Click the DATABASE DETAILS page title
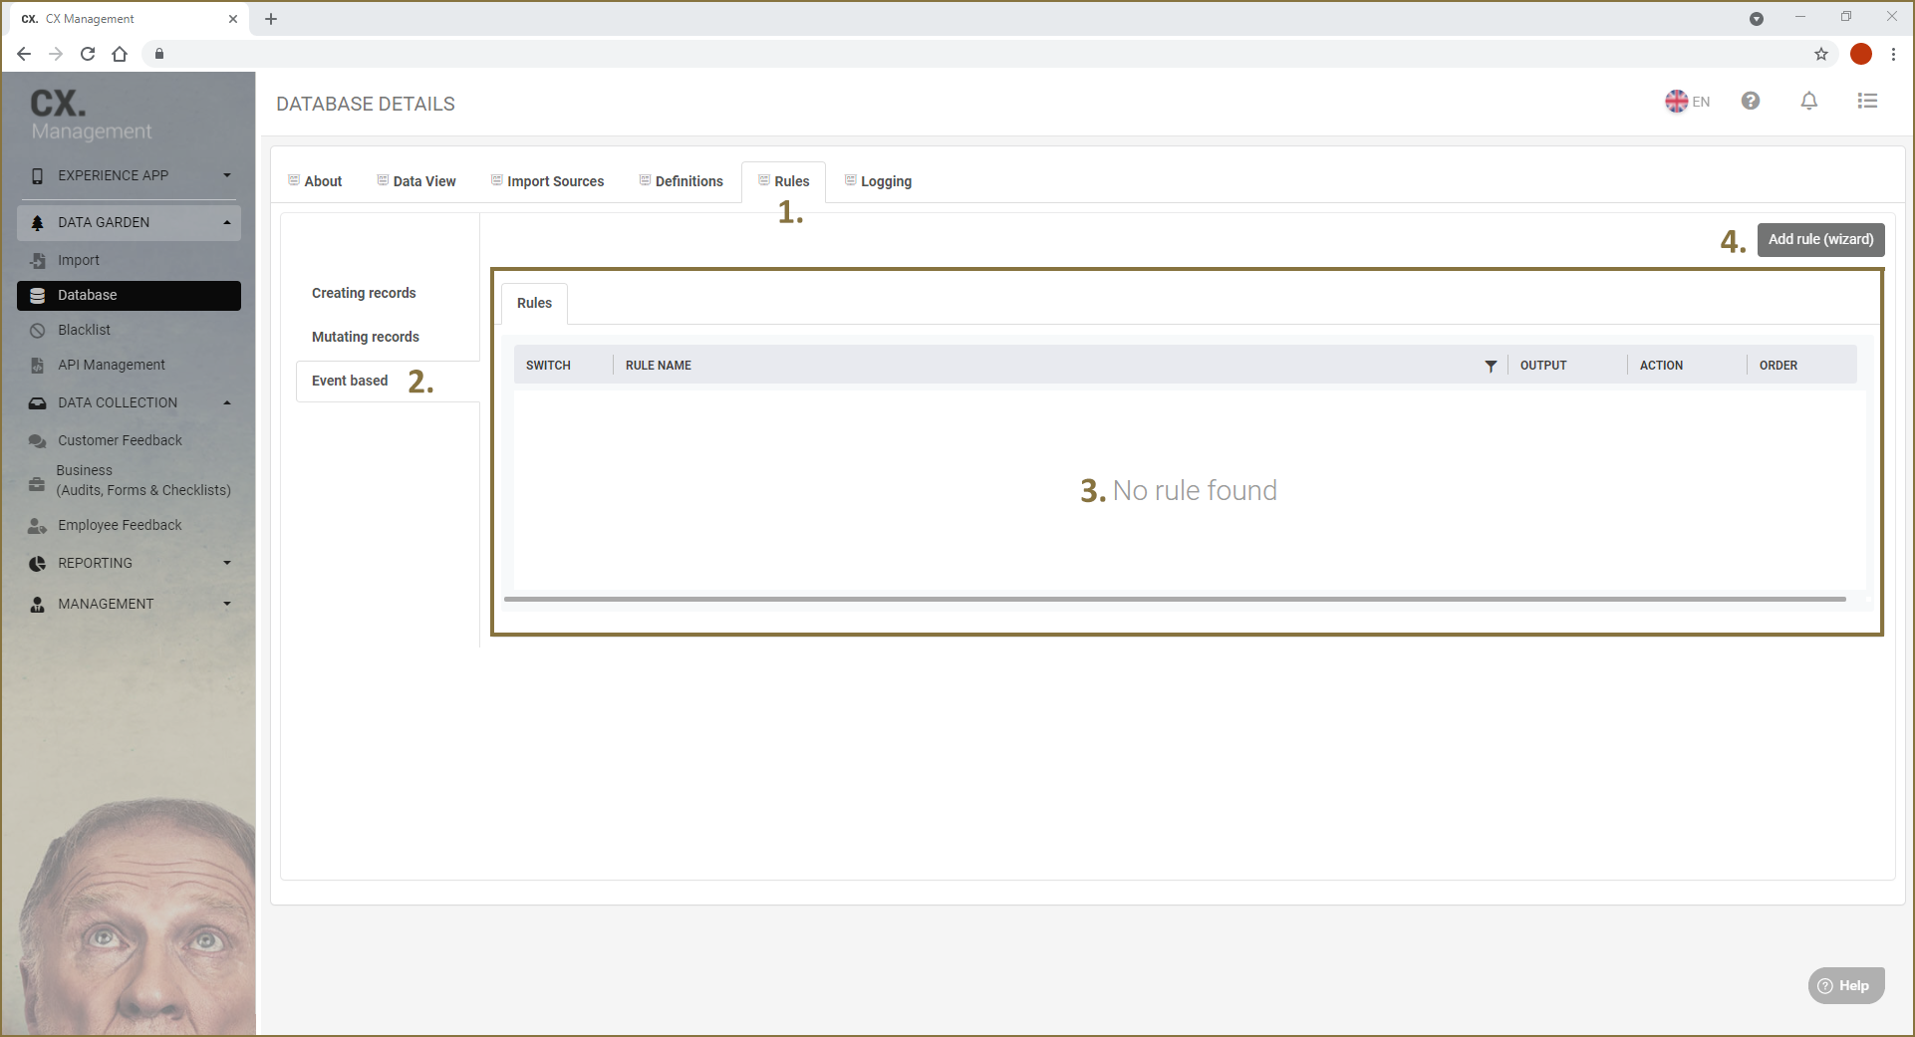 point(366,104)
